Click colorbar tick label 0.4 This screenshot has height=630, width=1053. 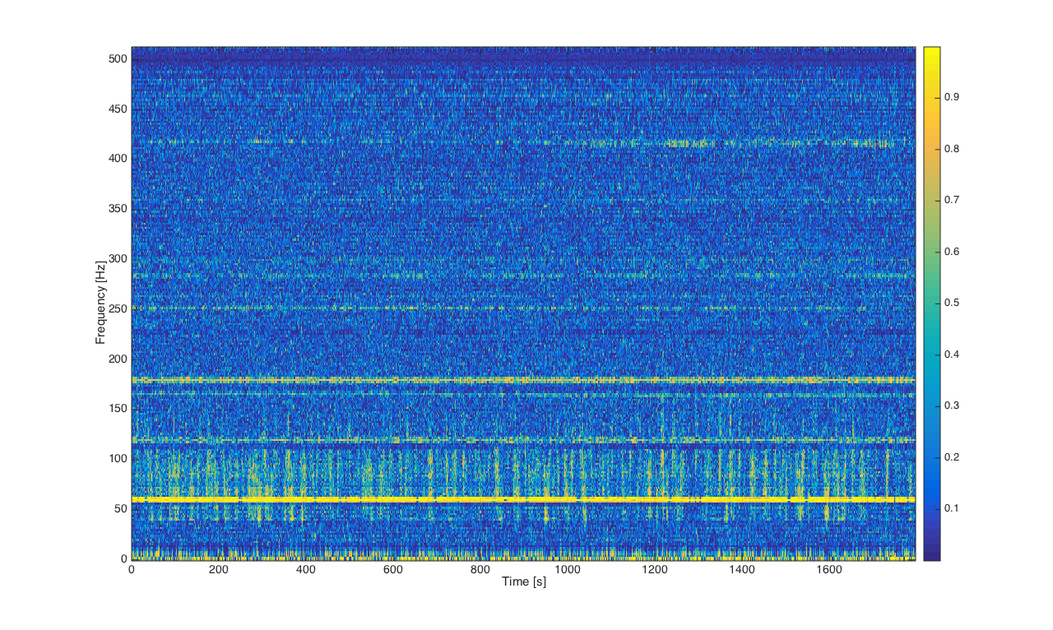(x=953, y=354)
